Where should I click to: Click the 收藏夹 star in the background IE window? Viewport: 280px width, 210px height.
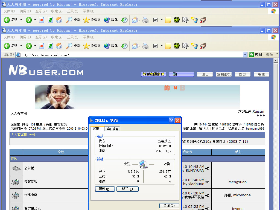click(x=86, y=20)
